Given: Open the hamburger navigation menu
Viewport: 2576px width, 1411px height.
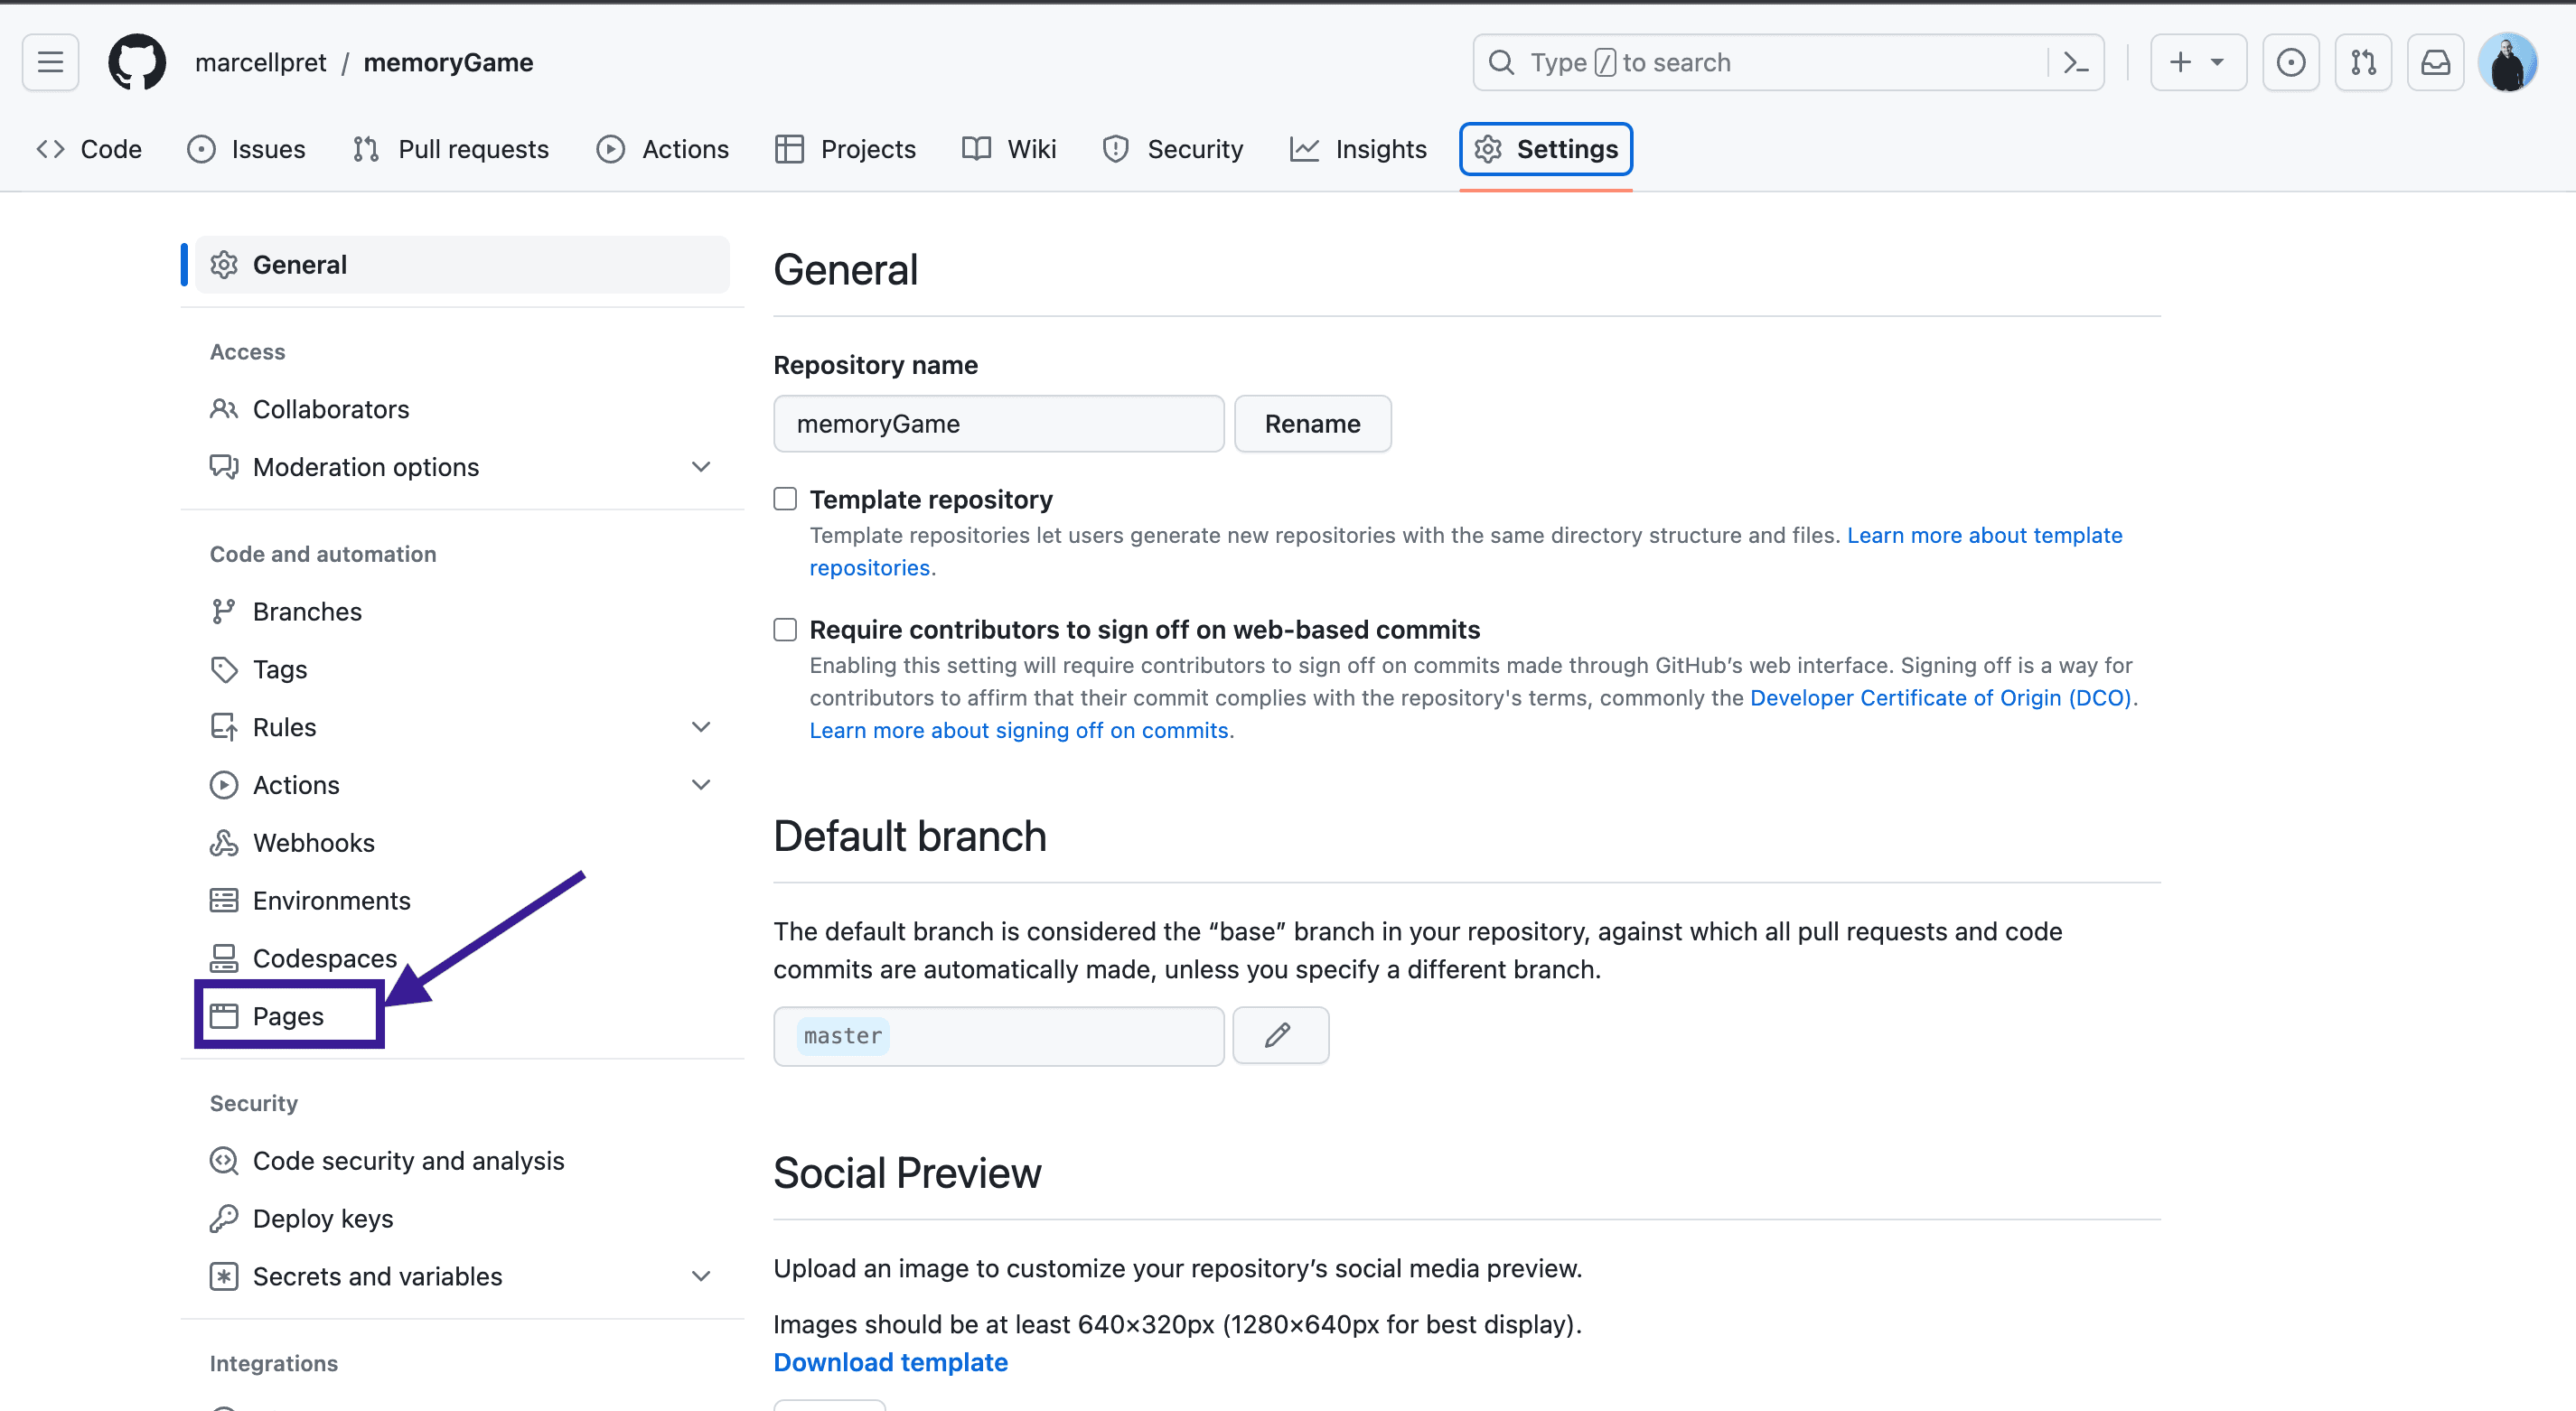Looking at the screenshot, I should point(49,62).
